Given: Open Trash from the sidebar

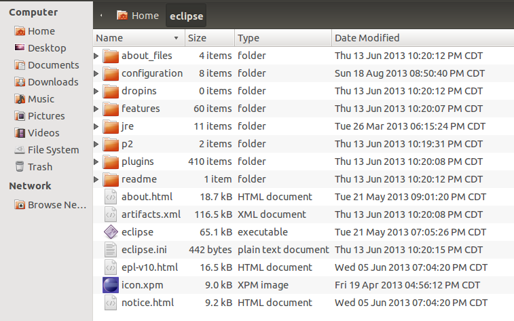Looking at the screenshot, I should point(40,167).
